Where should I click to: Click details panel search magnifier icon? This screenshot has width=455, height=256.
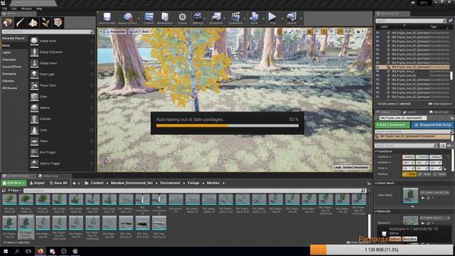436,145
